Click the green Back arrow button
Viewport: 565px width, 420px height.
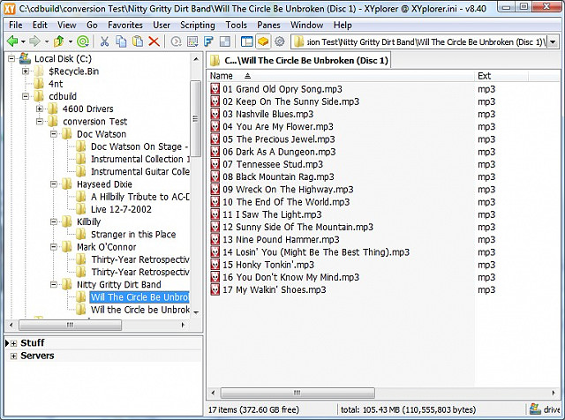[x=12, y=41]
